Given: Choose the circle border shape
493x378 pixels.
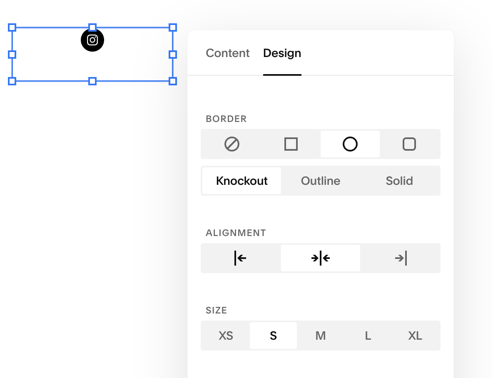Looking at the screenshot, I should click(x=350, y=144).
